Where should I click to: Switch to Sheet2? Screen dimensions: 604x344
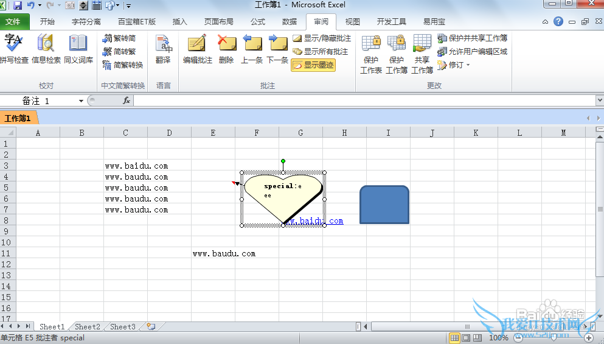coord(88,326)
